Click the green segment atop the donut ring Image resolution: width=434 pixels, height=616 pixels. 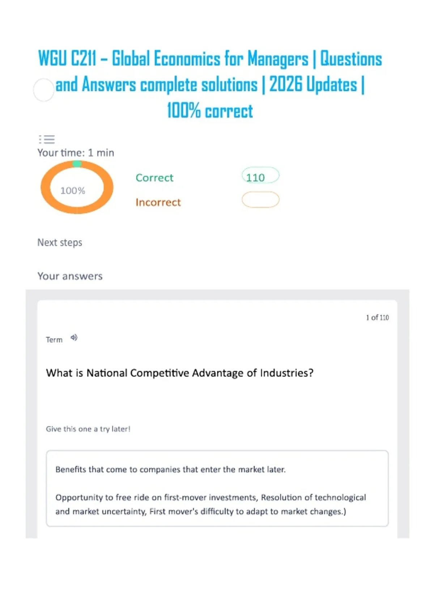(77, 164)
